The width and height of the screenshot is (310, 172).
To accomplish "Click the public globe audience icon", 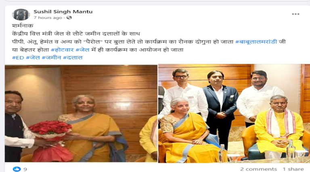I will tap(69, 18).
